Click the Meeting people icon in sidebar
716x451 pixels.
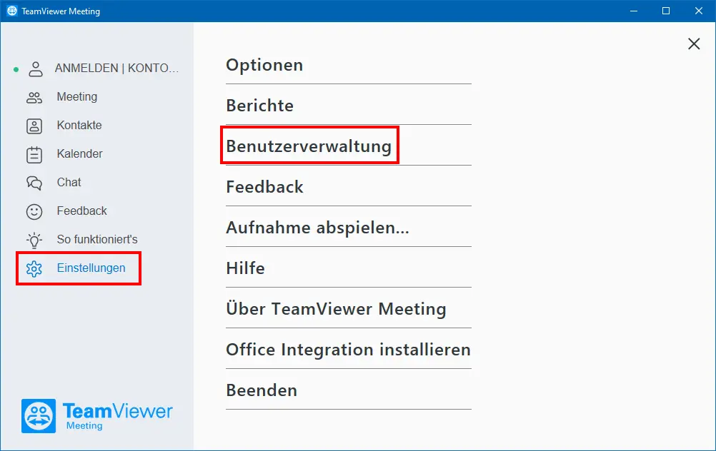pos(34,98)
